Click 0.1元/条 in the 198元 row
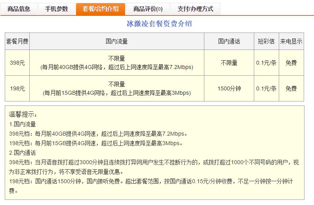 coord(266,88)
